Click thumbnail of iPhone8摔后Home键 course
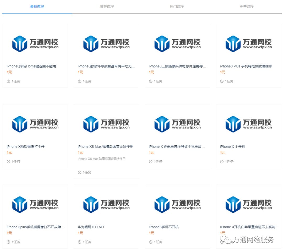The height and width of the screenshot is (252, 283). click(x=35, y=44)
